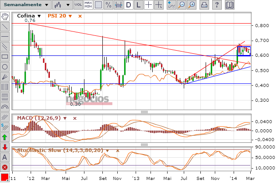Remove the MACD indicator with x

pos(75,118)
